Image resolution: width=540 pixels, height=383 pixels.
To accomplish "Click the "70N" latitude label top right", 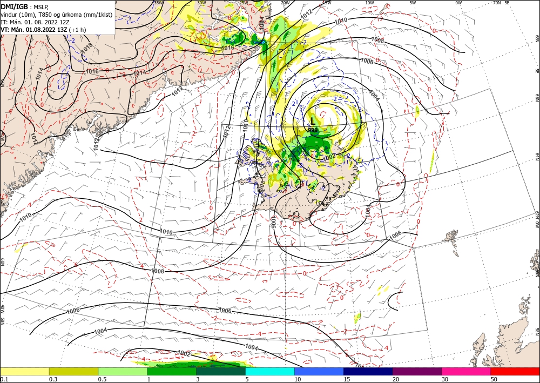I will click(x=497, y=3).
